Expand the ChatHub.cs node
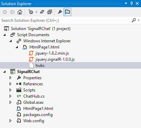The width and height of the screenshot is (141, 128). pos(10,96)
